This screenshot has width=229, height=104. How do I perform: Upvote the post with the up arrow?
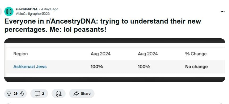pyautogui.click(x=9, y=93)
